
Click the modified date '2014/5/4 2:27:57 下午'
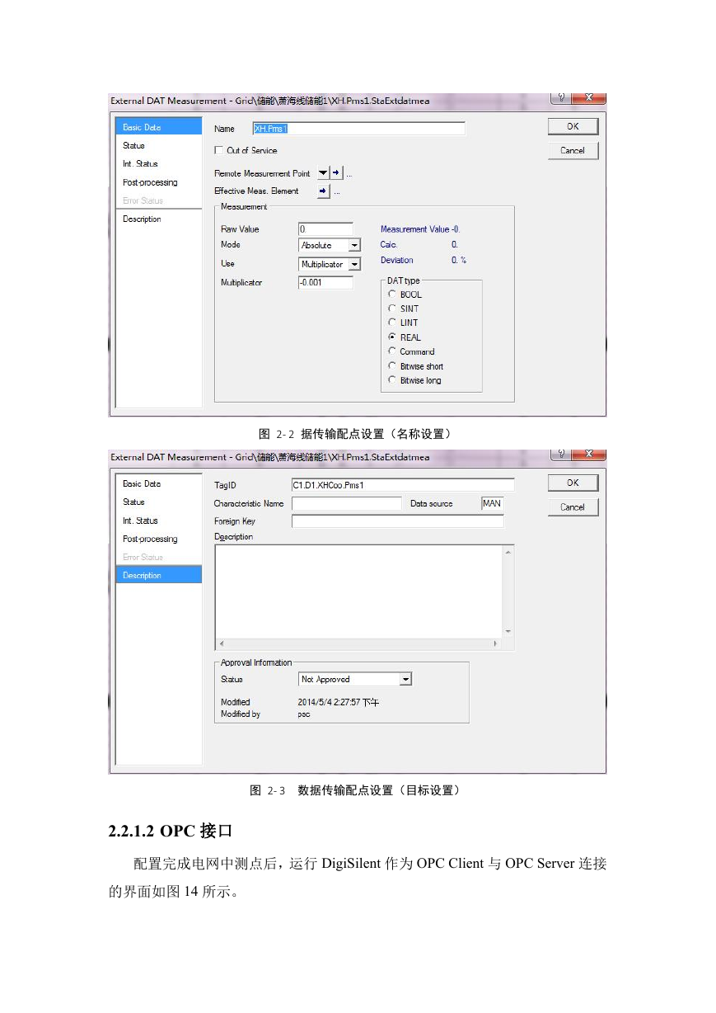click(x=339, y=702)
